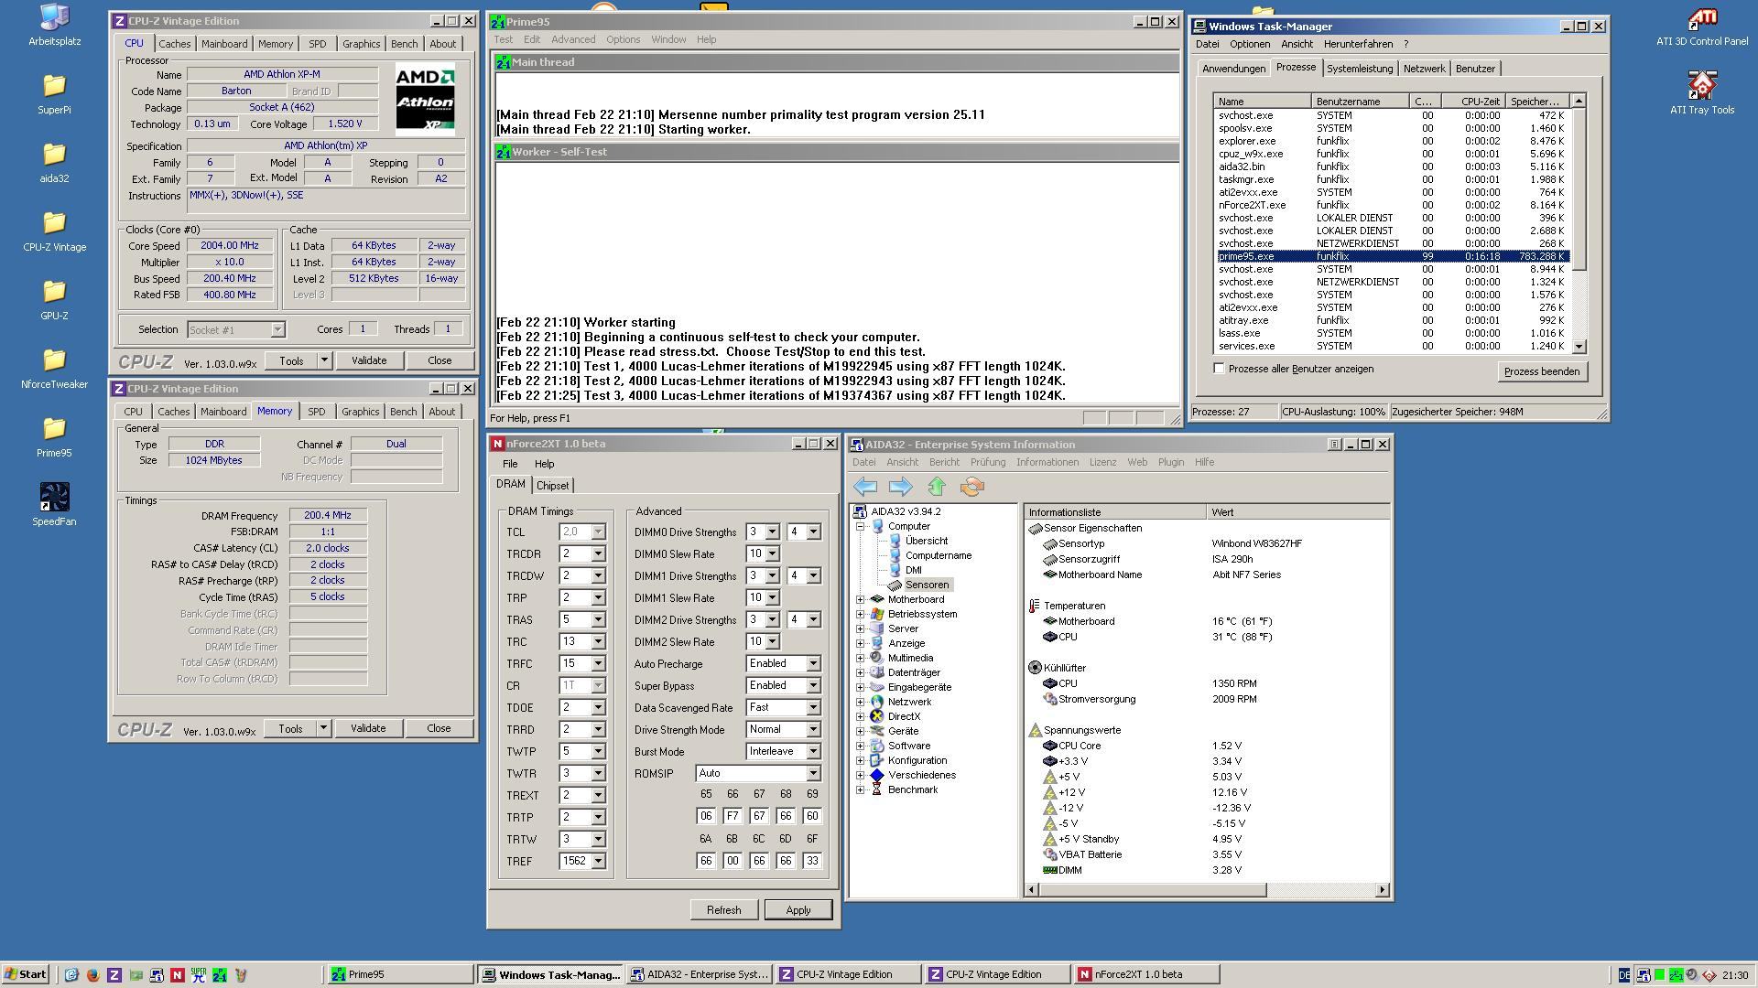
Task: Switch to Chipset tab in nForce2XT
Action: point(552,486)
